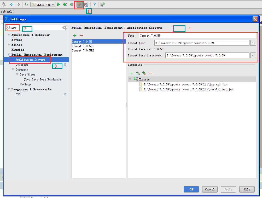Open Java Data Type Renderers settings
Image resolution: width=262 pixels, height=198 pixels.
point(43,79)
